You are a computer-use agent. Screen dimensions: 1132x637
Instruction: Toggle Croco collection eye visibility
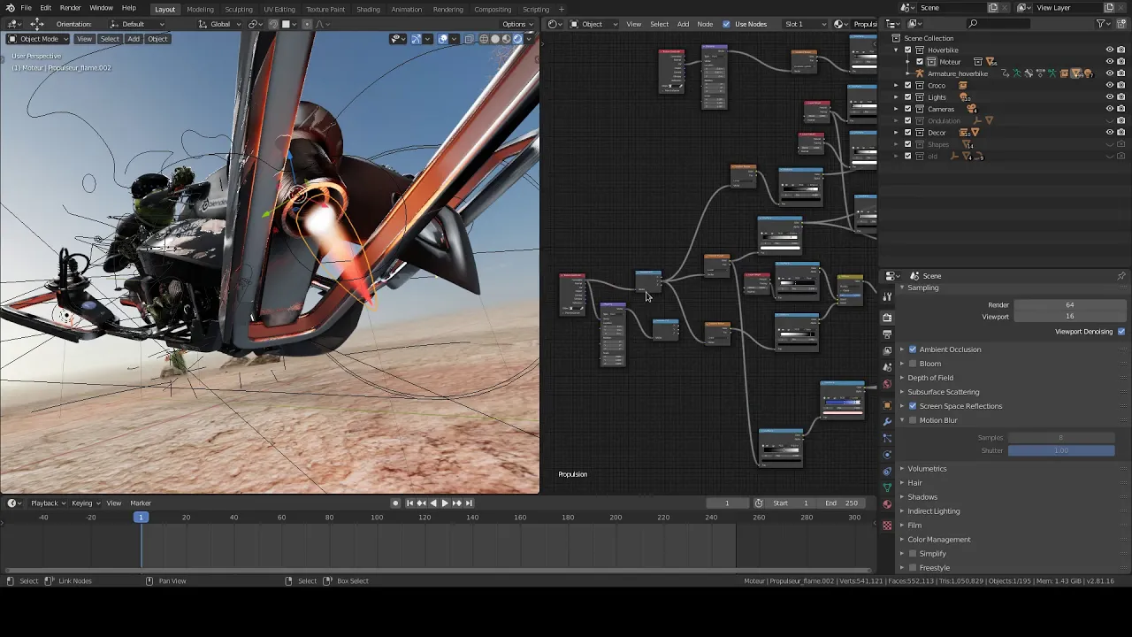click(x=1110, y=86)
